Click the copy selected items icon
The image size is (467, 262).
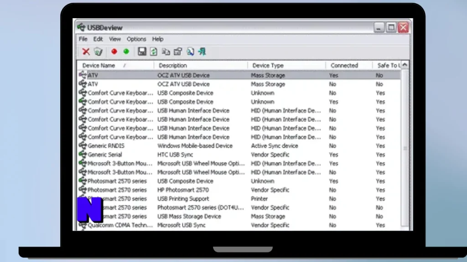pyautogui.click(x=166, y=52)
